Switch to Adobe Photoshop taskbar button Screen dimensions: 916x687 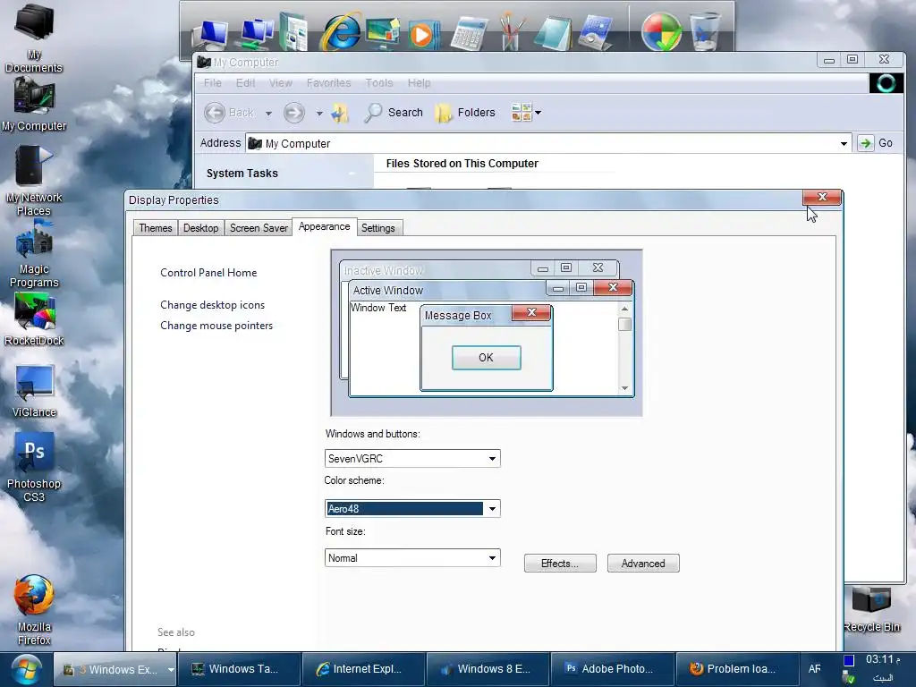(x=611, y=669)
